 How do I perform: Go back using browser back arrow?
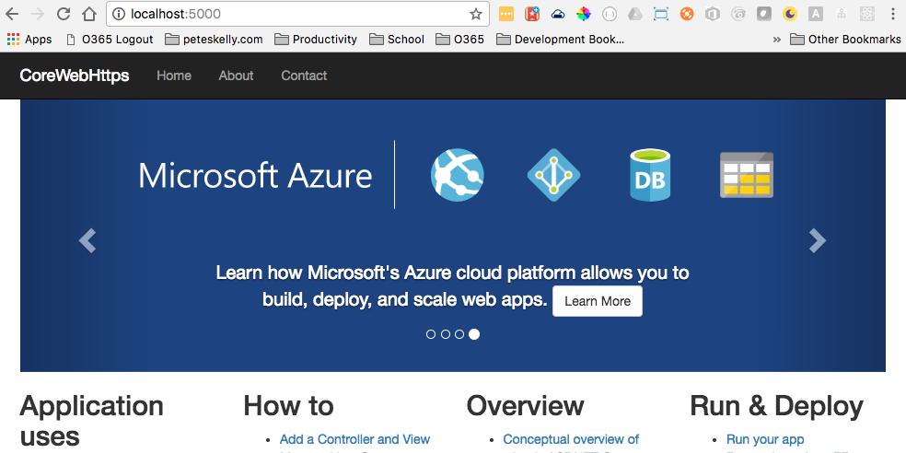pyautogui.click(x=12, y=14)
